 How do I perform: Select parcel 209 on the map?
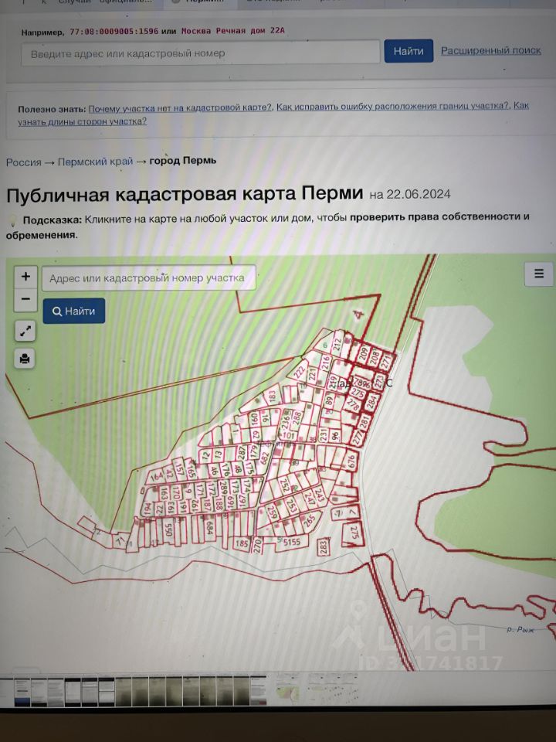click(x=364, y=354)
